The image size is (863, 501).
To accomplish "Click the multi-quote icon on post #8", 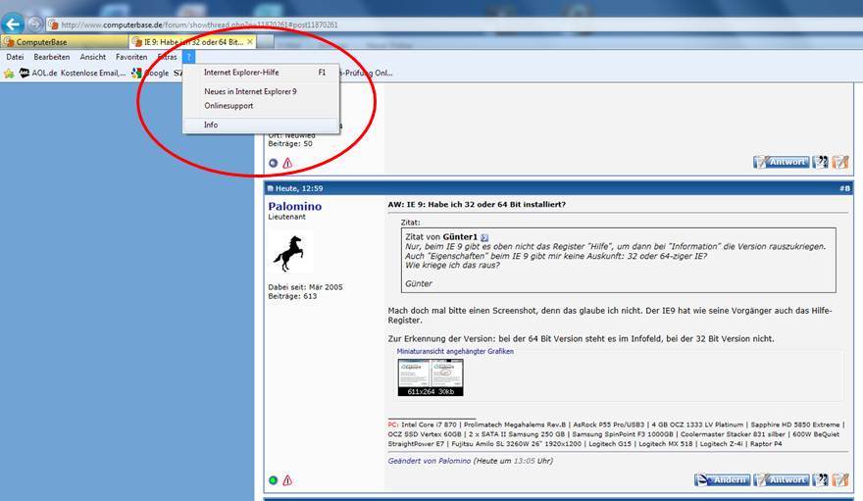I will (x=820, y=480).
